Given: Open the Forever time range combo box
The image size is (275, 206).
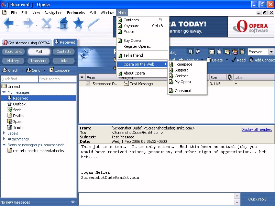Looking at the screenshot, I should point(271,52).
